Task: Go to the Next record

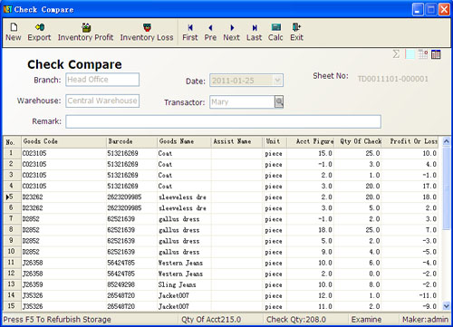Action: 231,32
